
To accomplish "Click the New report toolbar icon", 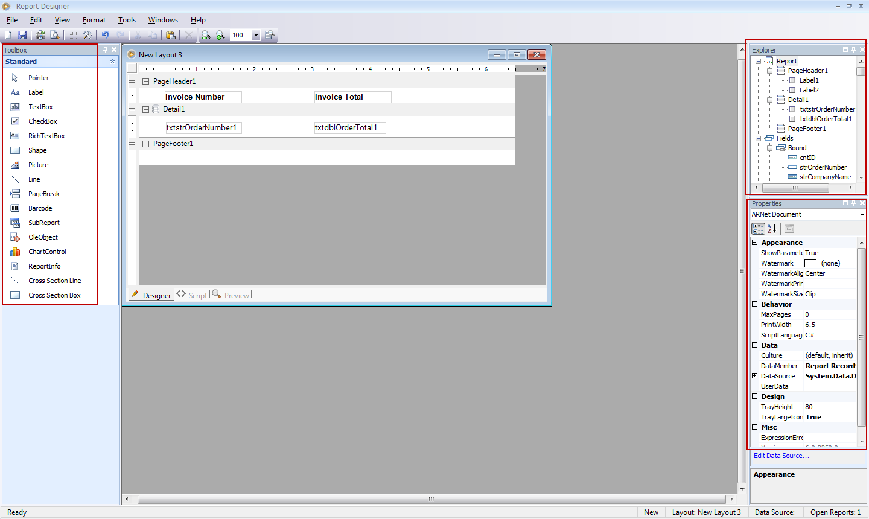I will coord(8,35).
